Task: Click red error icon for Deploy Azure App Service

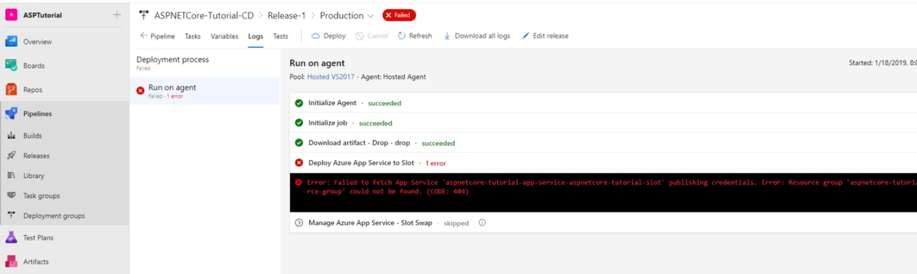Action: pyautogui.click(x=299, y=163)
